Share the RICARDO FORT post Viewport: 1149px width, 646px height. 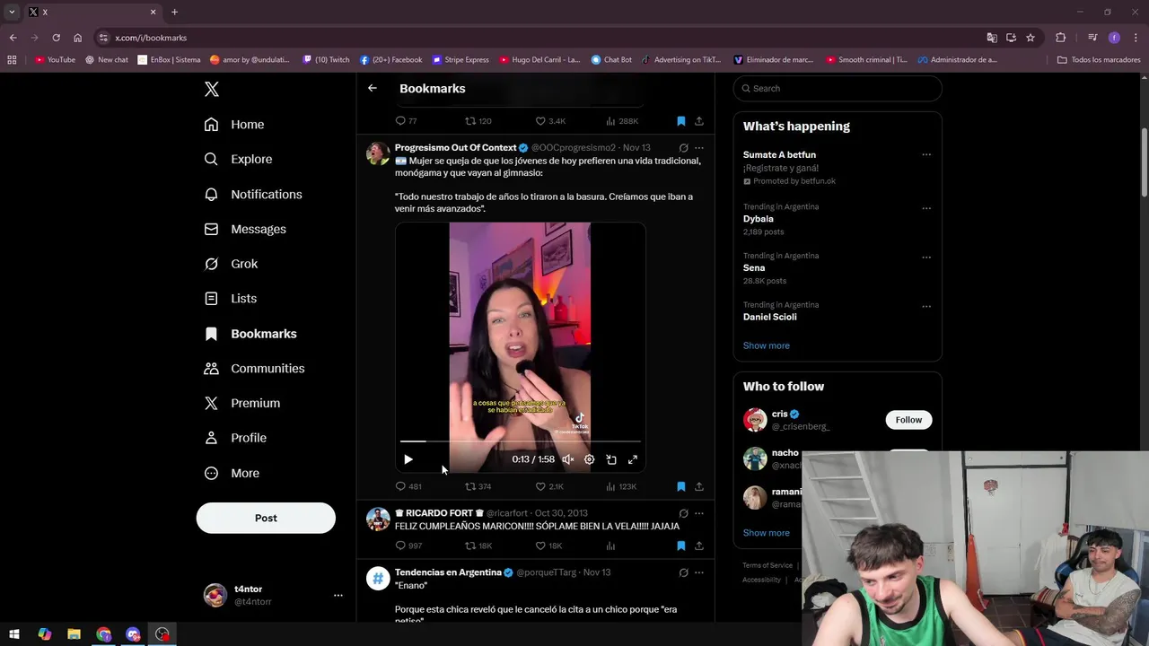(x=699, y=546)
